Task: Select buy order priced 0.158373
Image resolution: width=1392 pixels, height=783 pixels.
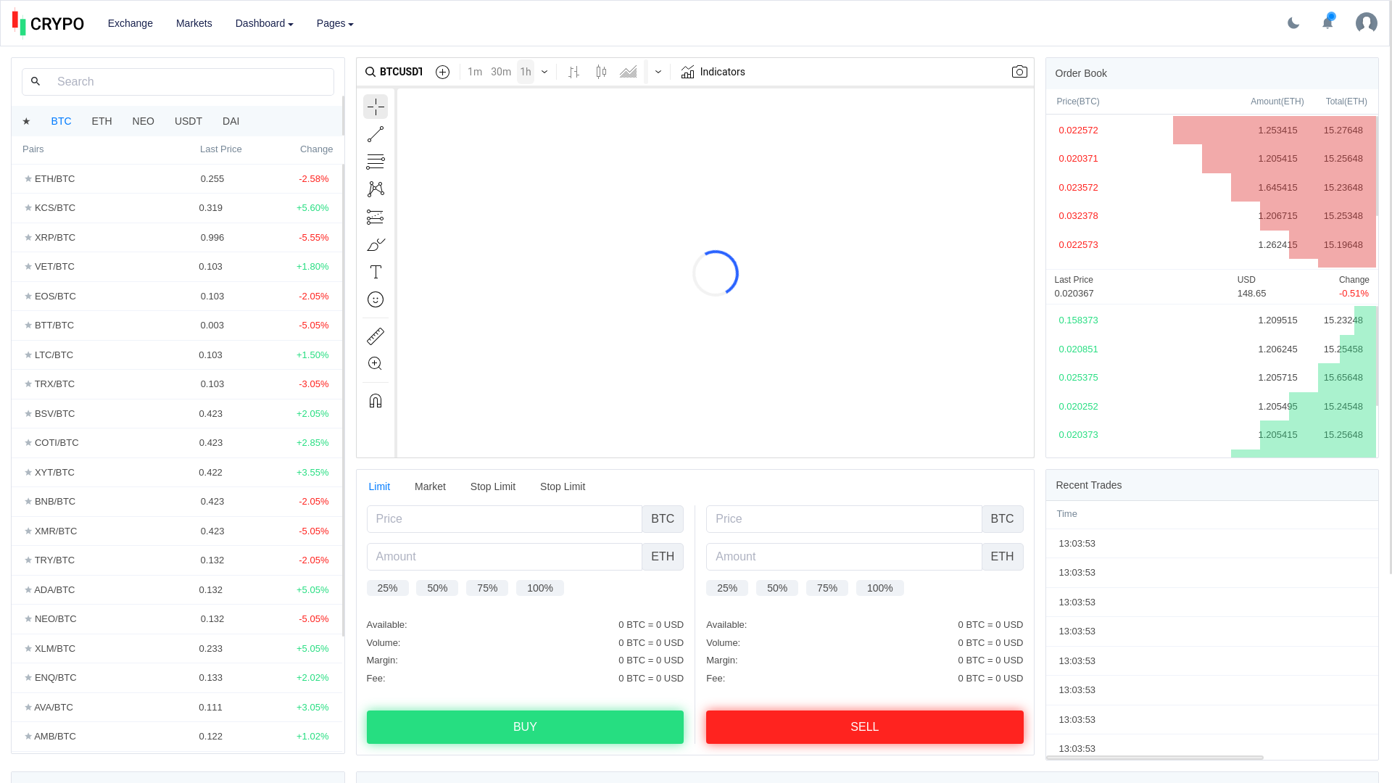Action: (1211, 320)
